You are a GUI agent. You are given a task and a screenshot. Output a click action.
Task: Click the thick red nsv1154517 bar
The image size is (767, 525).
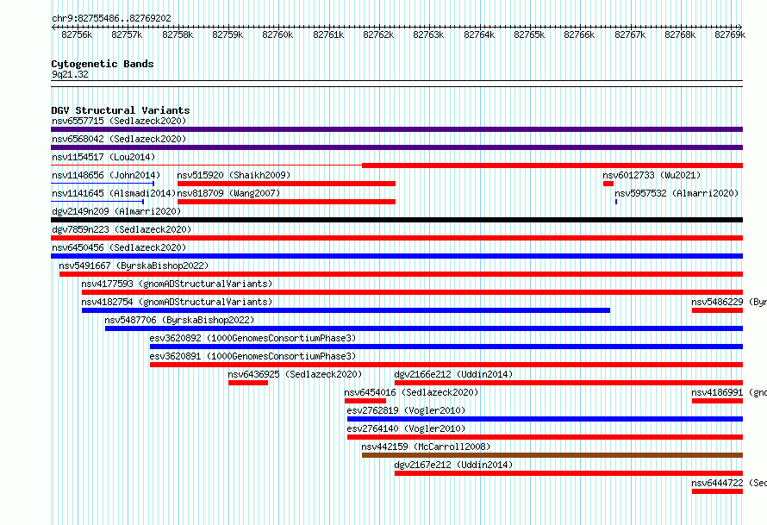[x=552, y=166]
